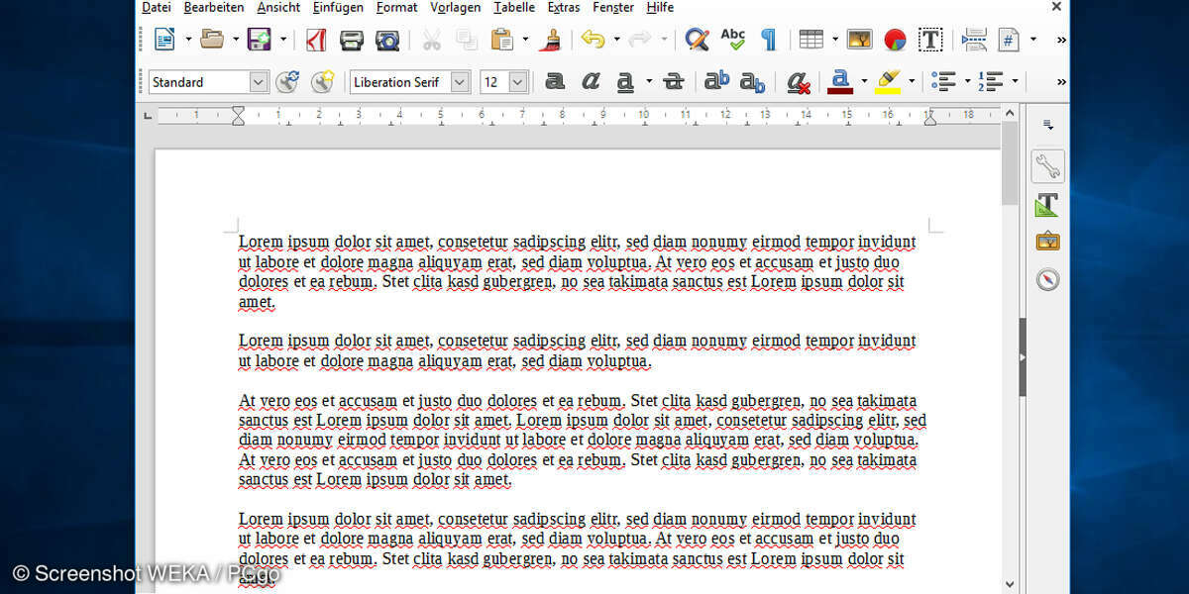The height and width of the screenshot is (594, 1189).
Task: Toggle italic text formatting
Action: pos(591,82)
